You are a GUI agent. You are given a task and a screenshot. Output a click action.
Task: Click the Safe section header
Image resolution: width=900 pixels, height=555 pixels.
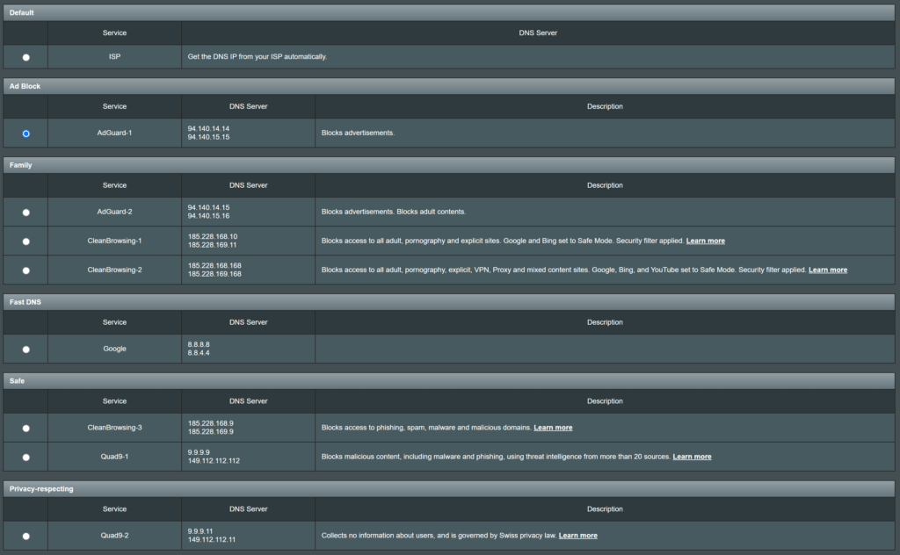pos(449,381)
